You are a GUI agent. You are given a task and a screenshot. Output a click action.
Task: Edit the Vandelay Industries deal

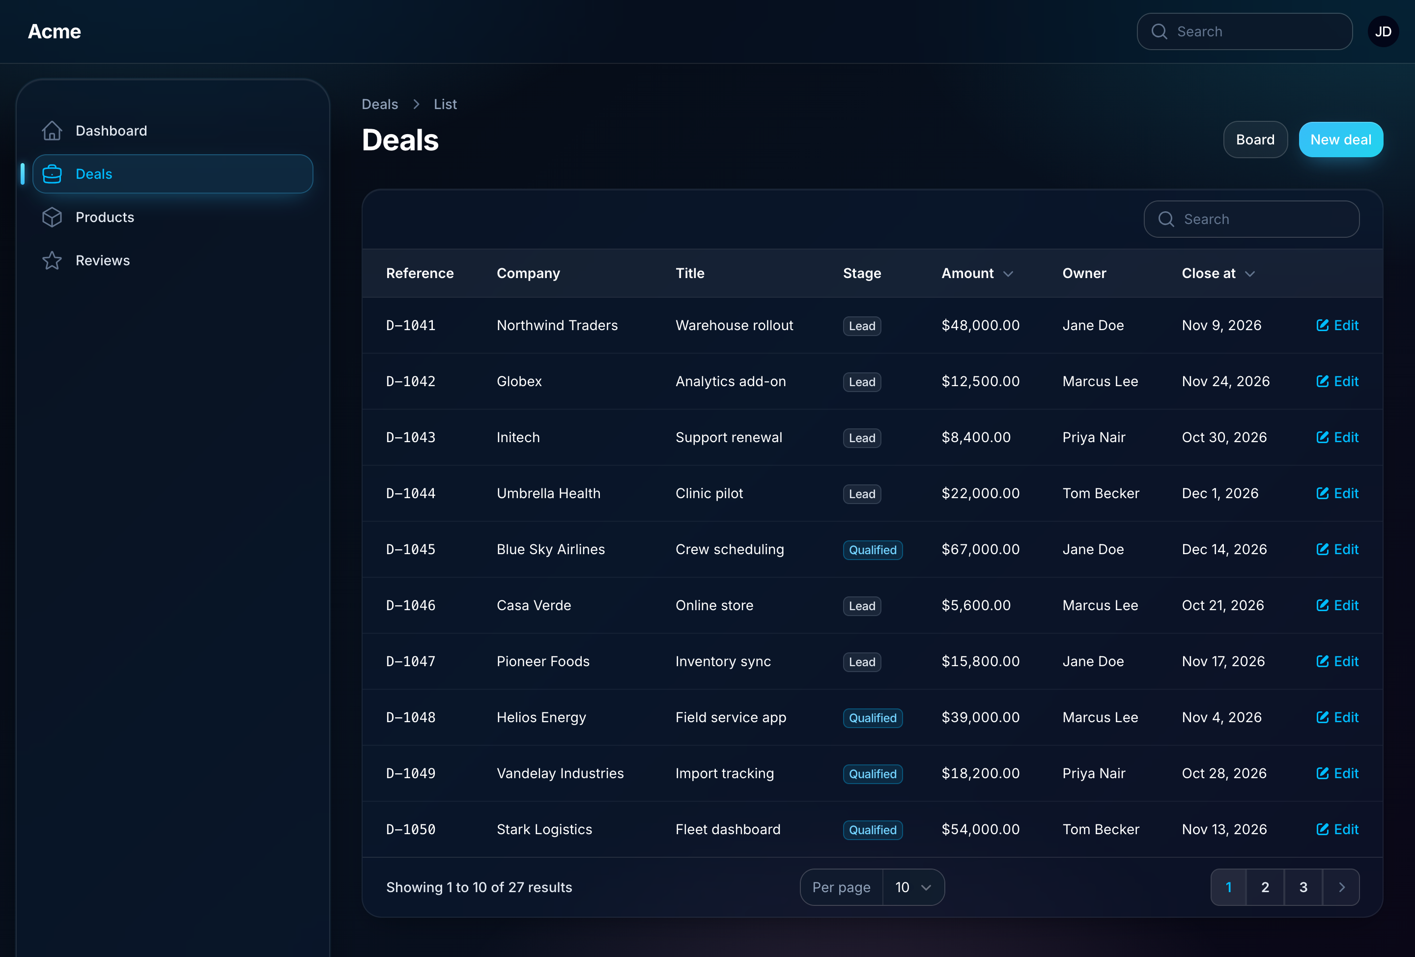1338,773
